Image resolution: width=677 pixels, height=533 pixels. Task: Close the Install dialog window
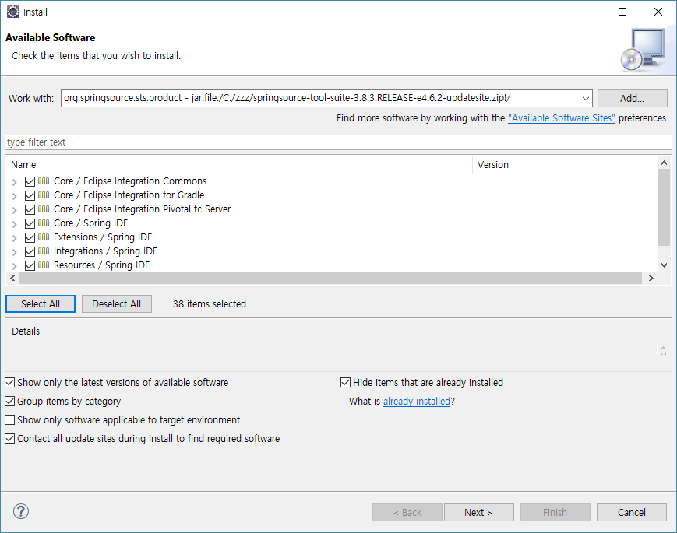point(658,12)
